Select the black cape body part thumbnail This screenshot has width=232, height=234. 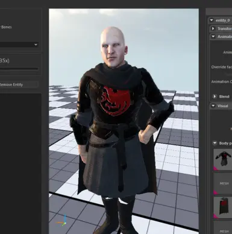tap(223, 207)
